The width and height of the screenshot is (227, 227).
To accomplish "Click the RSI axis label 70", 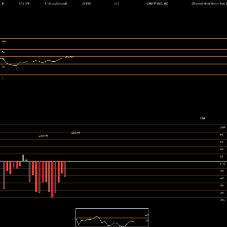I will (x=3, y=52).
